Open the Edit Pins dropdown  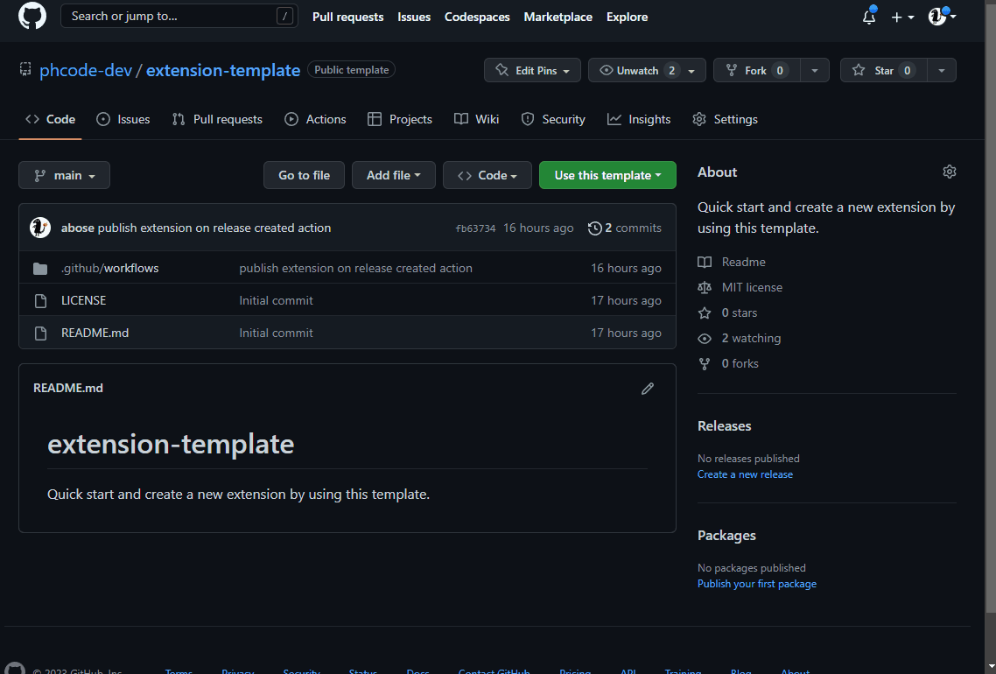tap(532, 70)
